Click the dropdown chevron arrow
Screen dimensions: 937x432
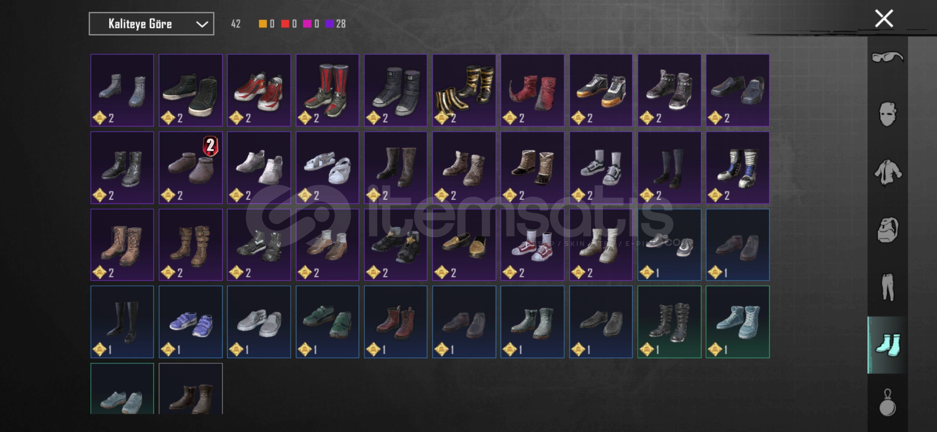(x=202, y=24)
